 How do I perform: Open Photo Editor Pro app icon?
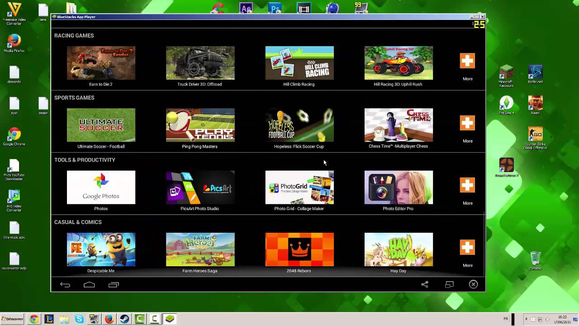pos(399,187)
